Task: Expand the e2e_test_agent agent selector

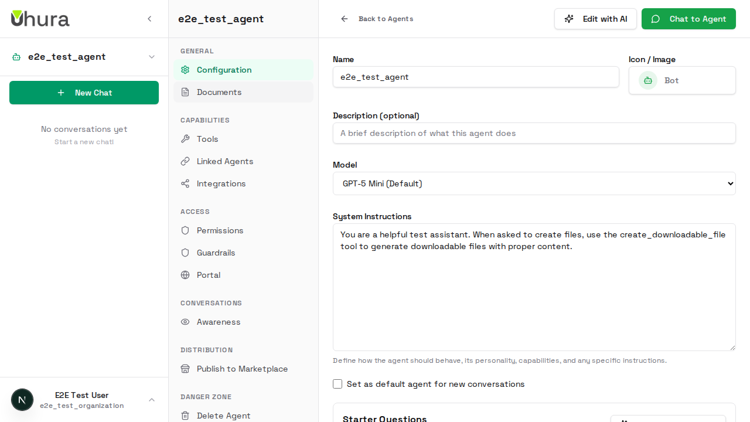Action: pos(84,57)
